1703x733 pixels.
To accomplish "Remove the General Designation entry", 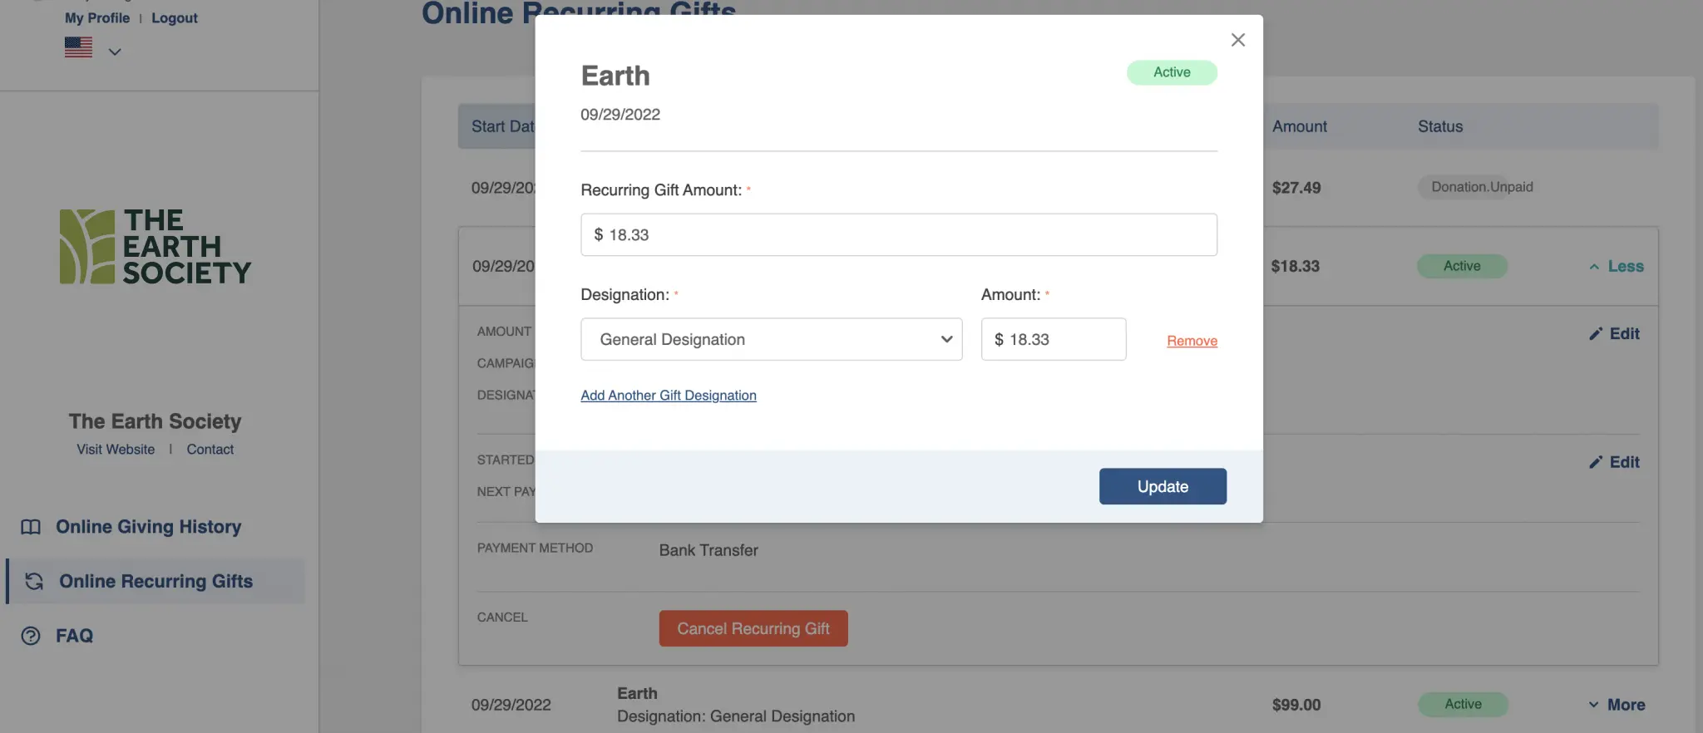I will click(x=1192, y=341).
